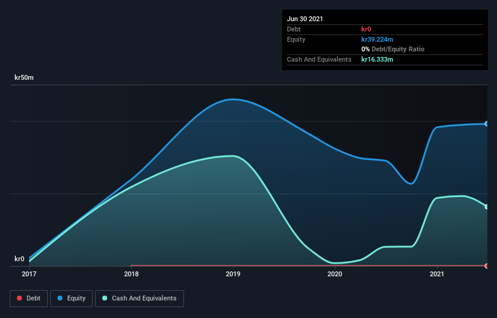Click the kr0 y-axis label

[x=19, y=259]
